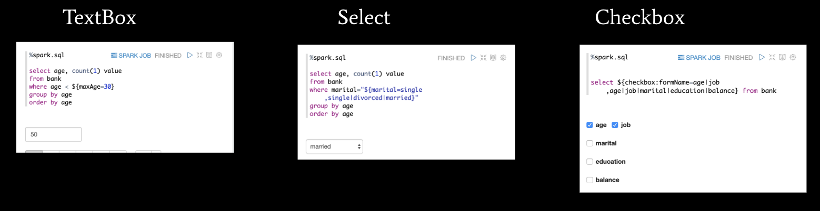Viewport: 820px width, 211px height.
Task: Run the TextBox paragraph with play icon
Action: (190, 55)
